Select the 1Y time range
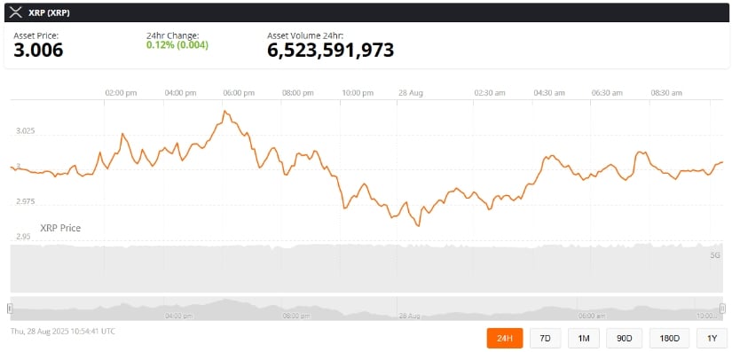Image resolution: width=732 pixels, height=352 pixels. pyautogui.click(x=712, y=338)
